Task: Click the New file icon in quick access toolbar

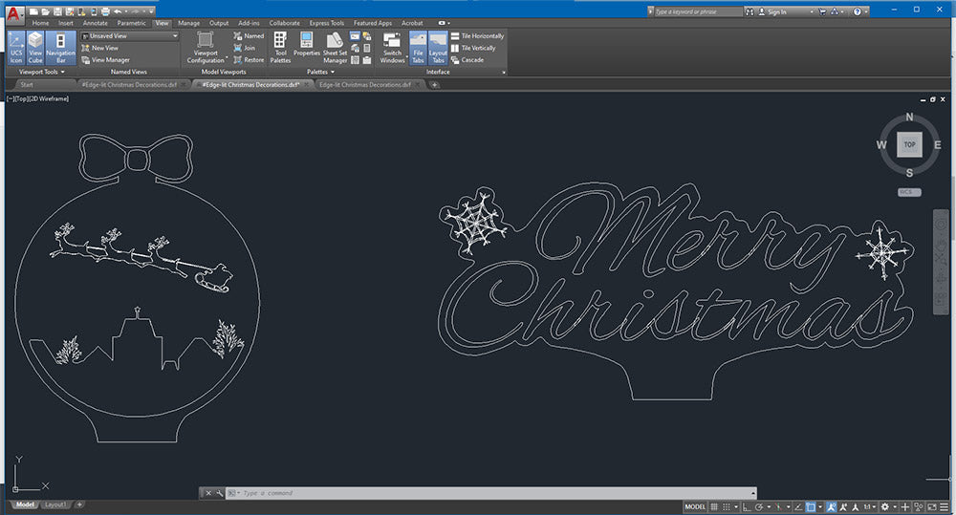Action: pos(33,11)
